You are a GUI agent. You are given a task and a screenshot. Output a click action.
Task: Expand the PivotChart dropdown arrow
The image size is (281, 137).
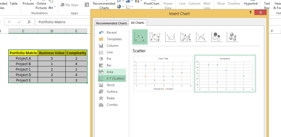pos(151,7)
